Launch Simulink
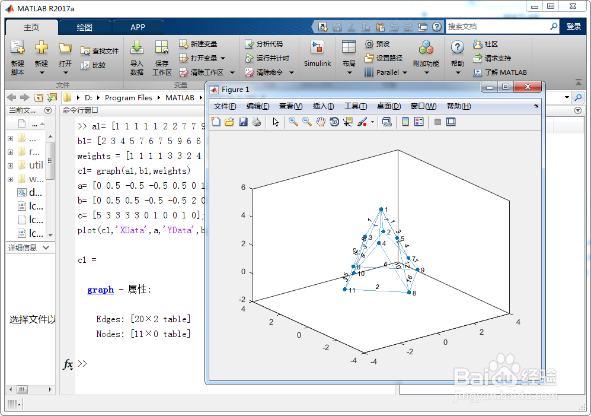 click(317, 53)
